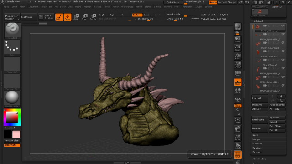Hide the PM3D_Sphere002 subtool via eye icon
Image resolution: width=292 pixels, height=164 pixels.
[x=283, y=43]
